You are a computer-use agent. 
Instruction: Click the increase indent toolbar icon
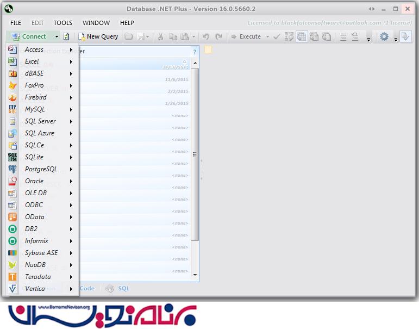point(342,36)
